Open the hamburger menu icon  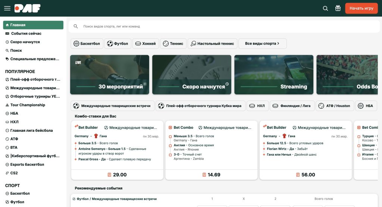pos(7,8)
